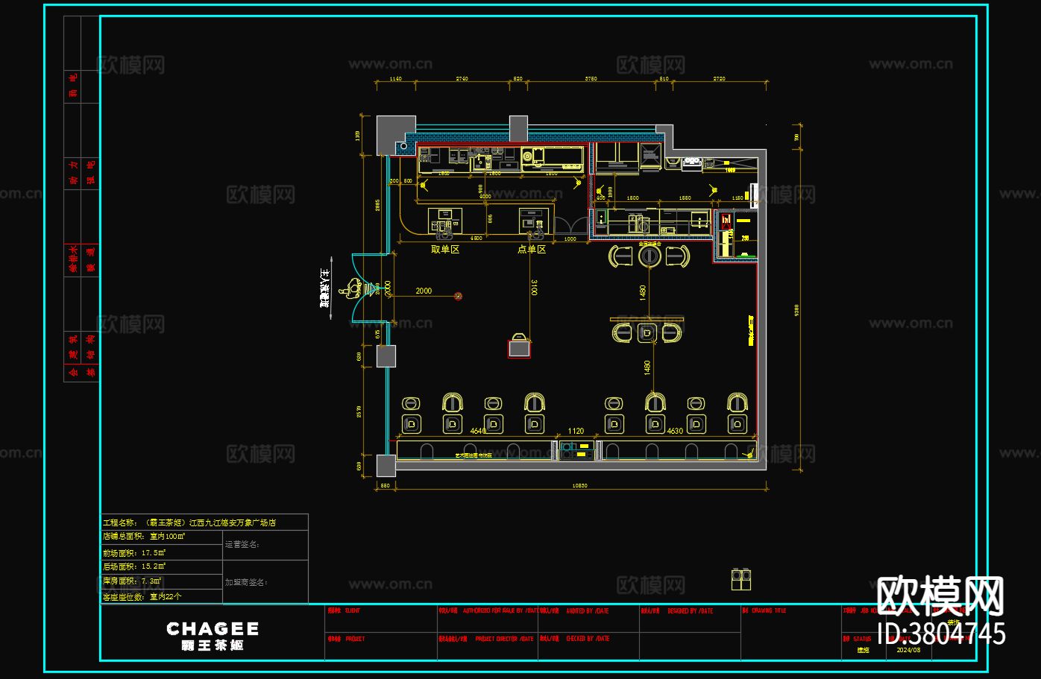Select the 前场面积 17.5㎡ text
The image size is (1041, 679).
pyautogui.click(x=134, y=553)
